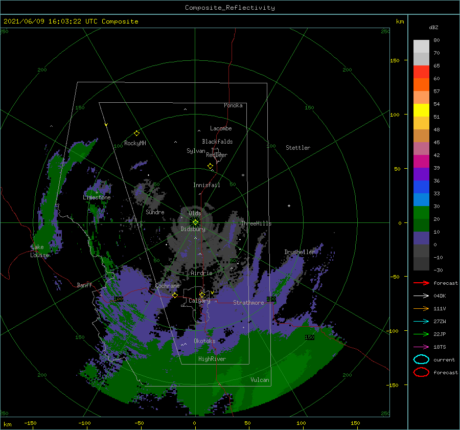Select the magenta 18TS arrow icon
The image size is (460, 430).
click(x=421, y=347)
